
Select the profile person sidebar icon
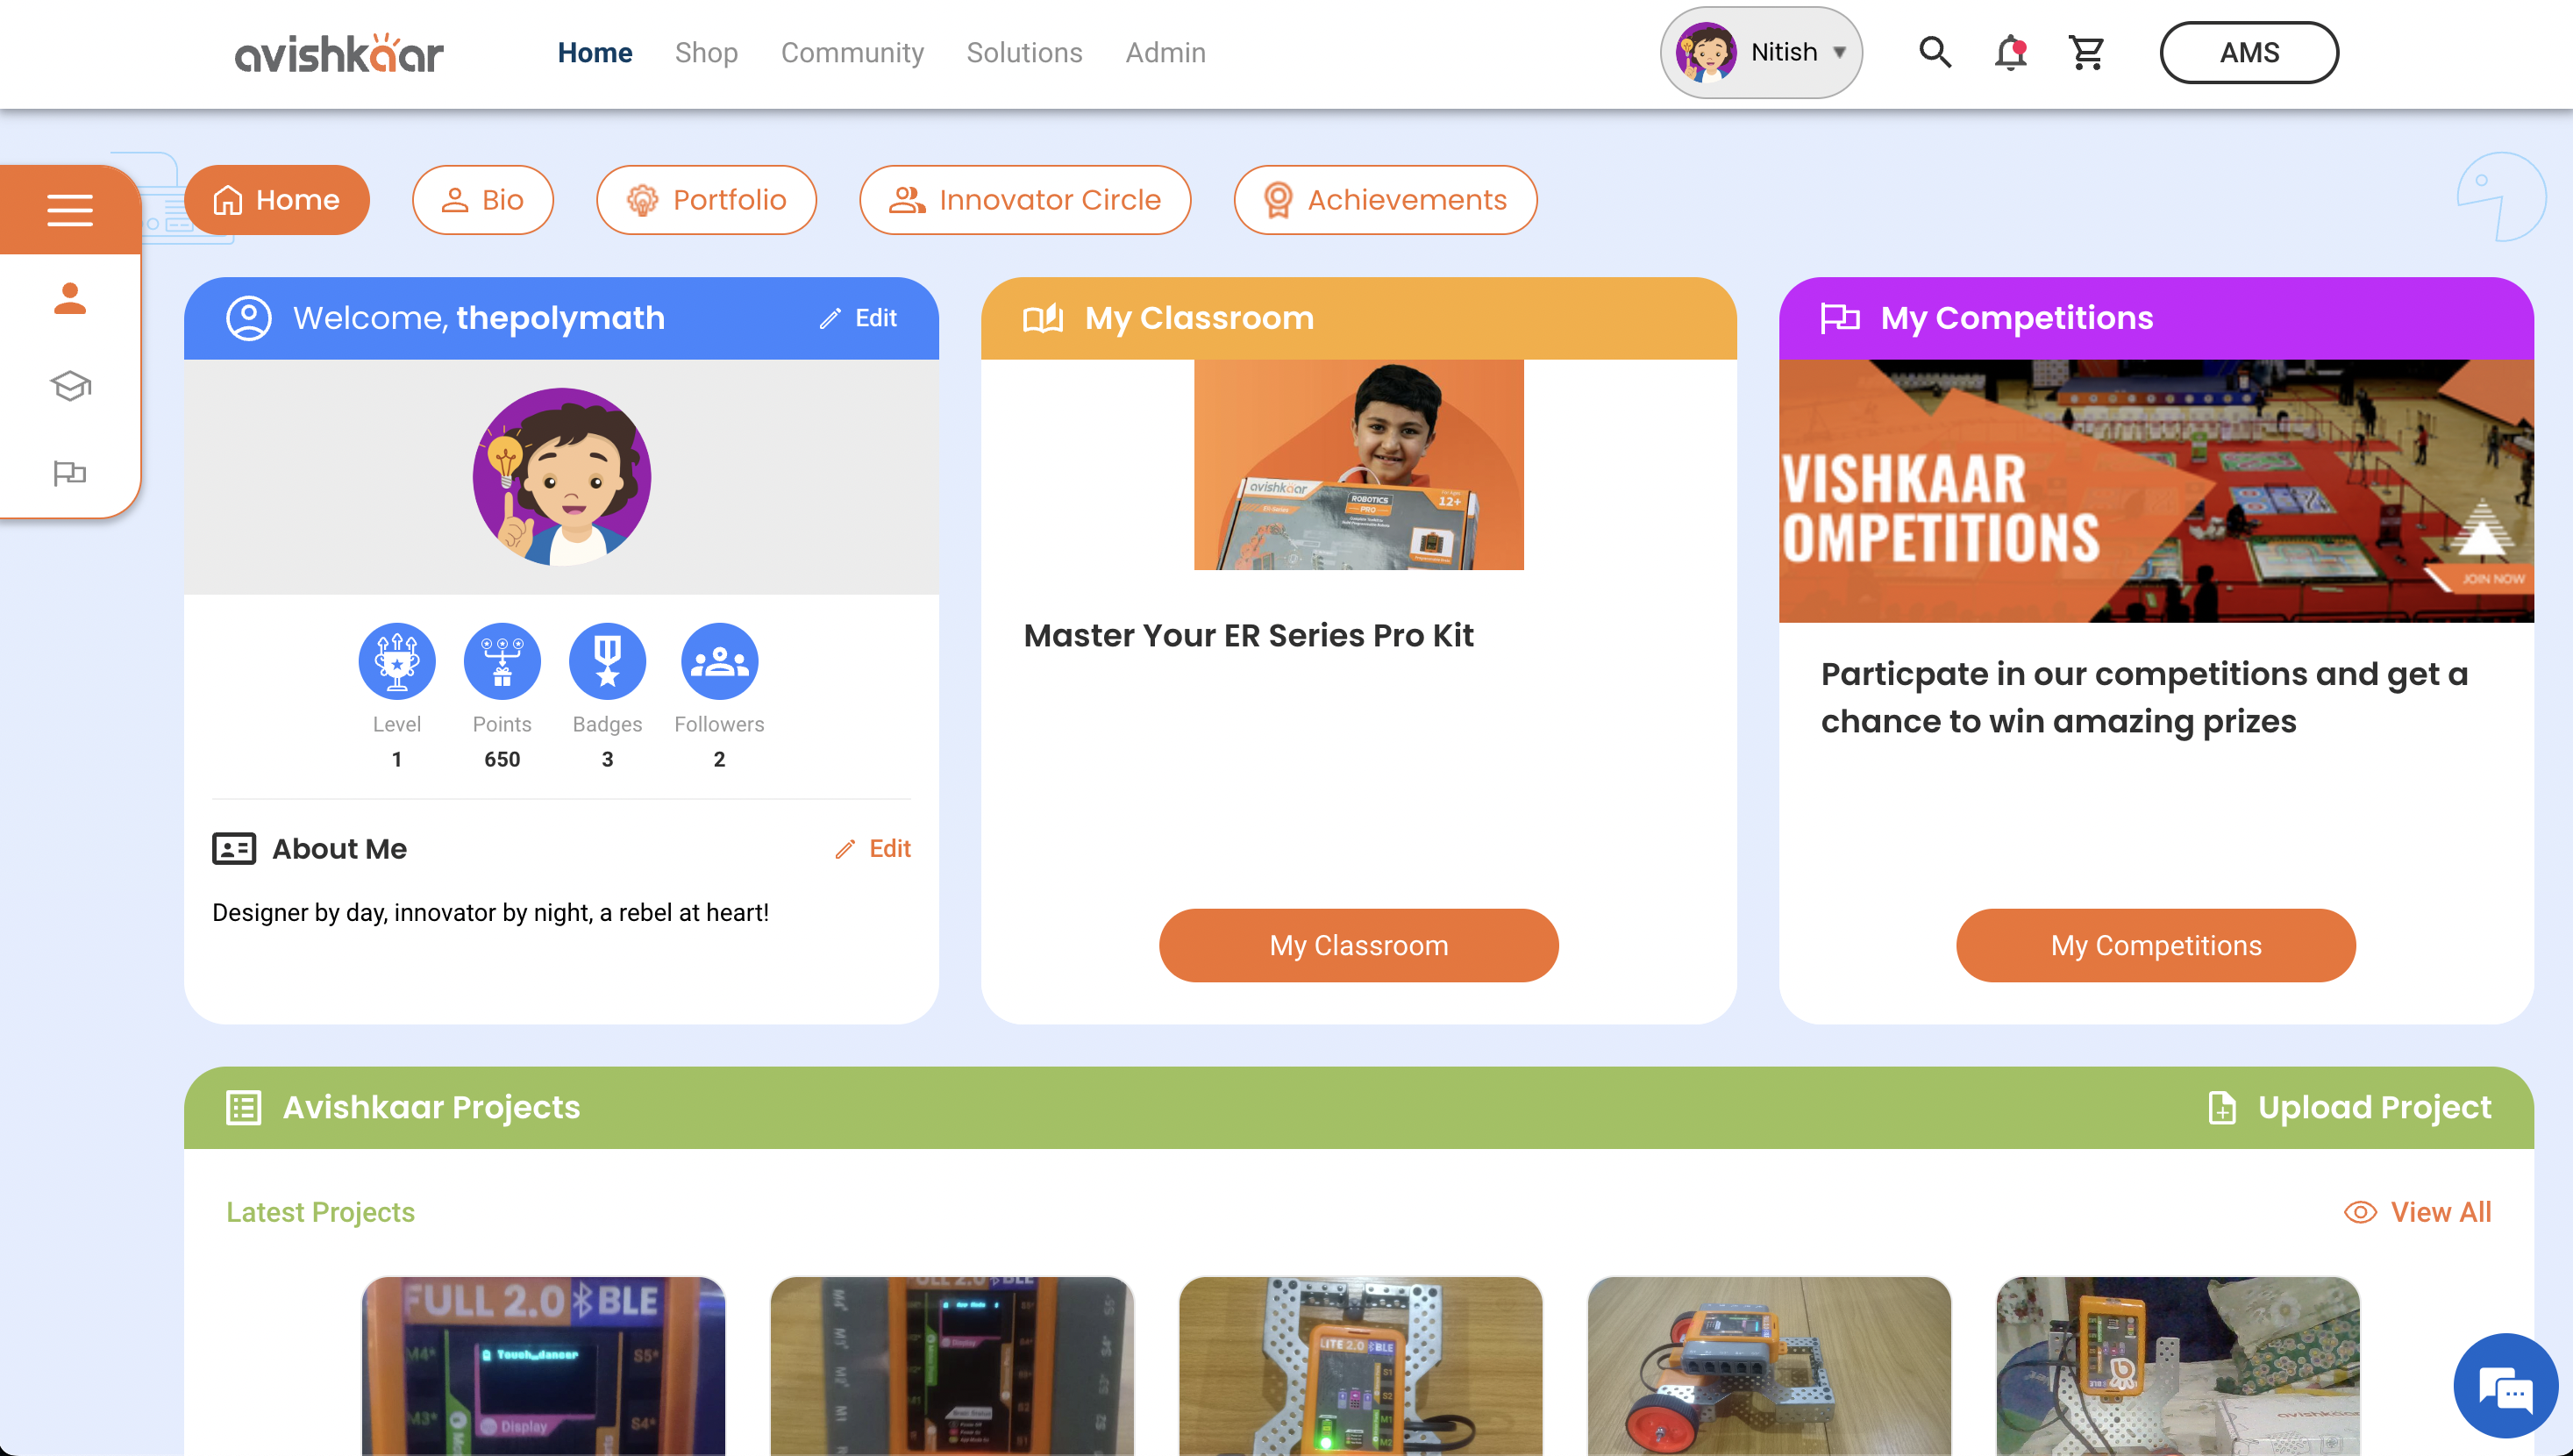coord(70,298)
